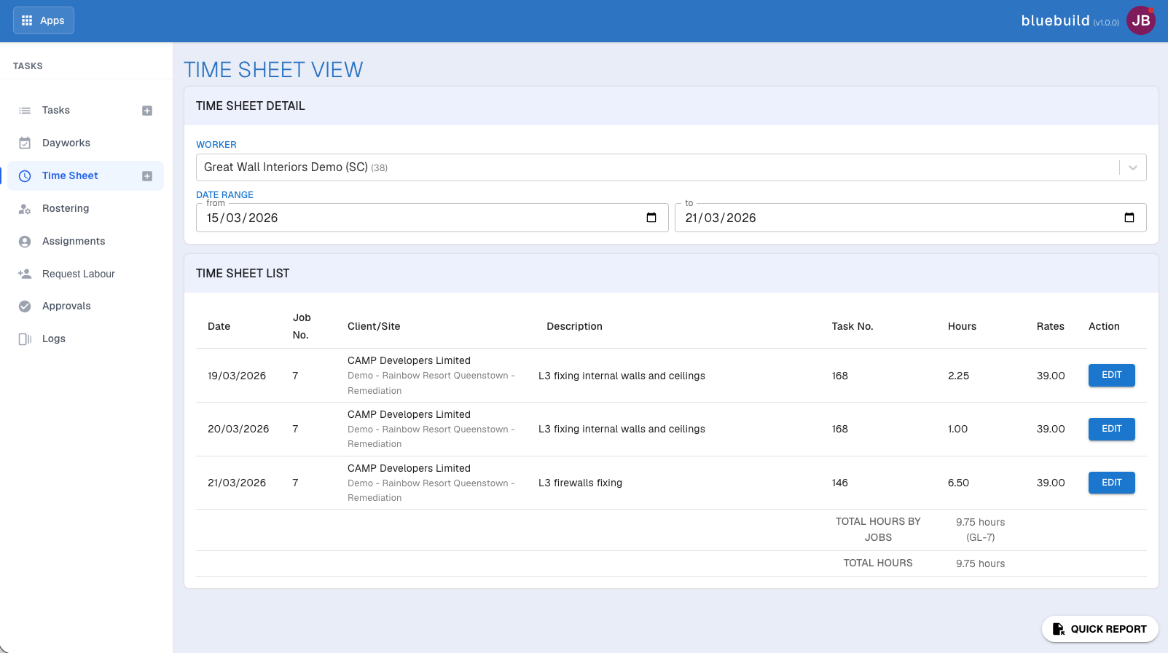Click the Rates column header
1168x653 pixels.
1051,327
